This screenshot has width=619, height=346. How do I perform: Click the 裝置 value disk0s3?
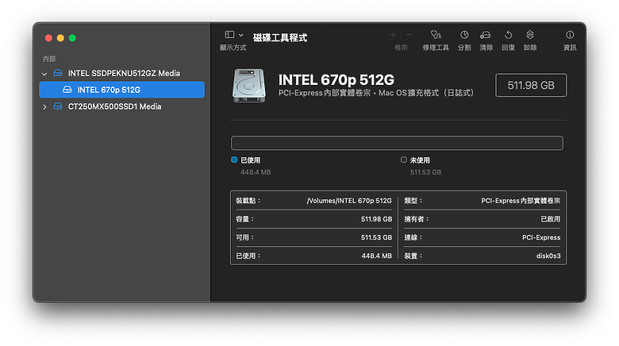point(548,256)
